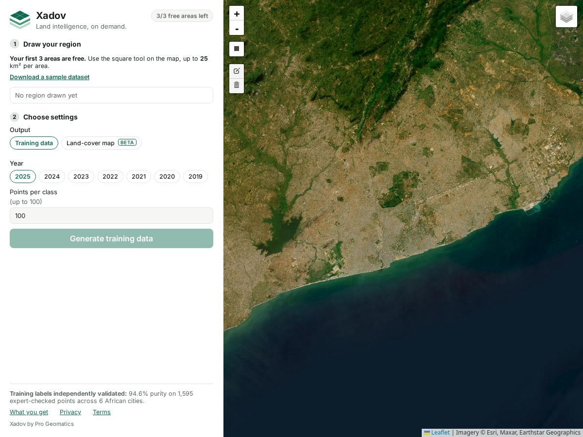Choose year 2022
The image size is (583, 437).
pyautogui.click(x=110, y=177)
